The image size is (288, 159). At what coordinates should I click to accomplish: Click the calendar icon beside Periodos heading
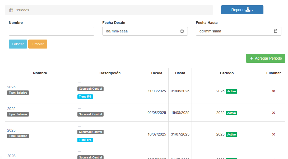tap(11, 10)
